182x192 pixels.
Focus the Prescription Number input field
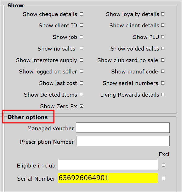pos(123,141)
